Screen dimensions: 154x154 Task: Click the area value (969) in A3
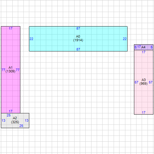(144, 83)
